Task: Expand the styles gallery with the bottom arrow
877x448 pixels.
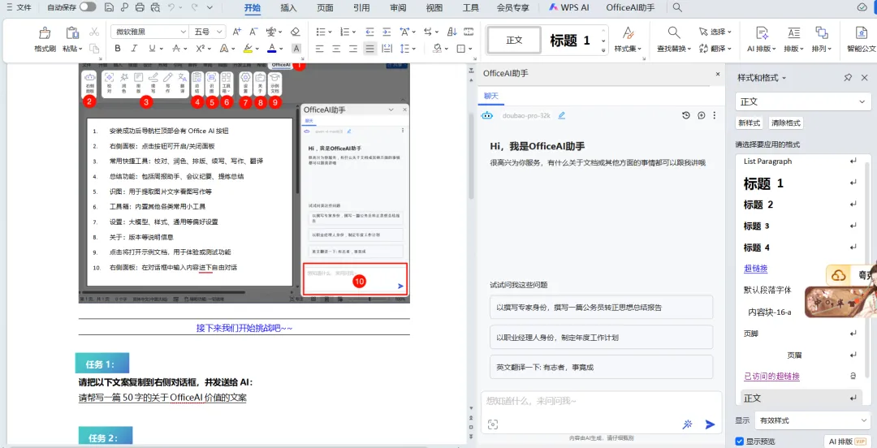Action: [603, 51]
